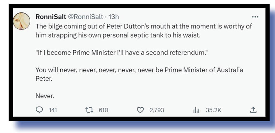This screenshot has width=275, height=133.
Task: Open the view analytics bar chart icon
Action: (x=196, y=110)
